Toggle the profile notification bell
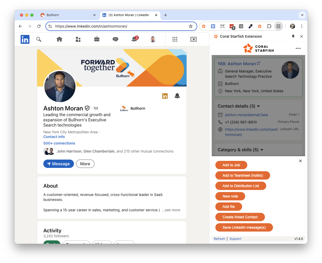This screenshot has width=322, height=263. (177, 96)
